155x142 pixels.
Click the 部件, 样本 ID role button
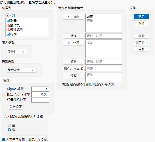(73, 69)
